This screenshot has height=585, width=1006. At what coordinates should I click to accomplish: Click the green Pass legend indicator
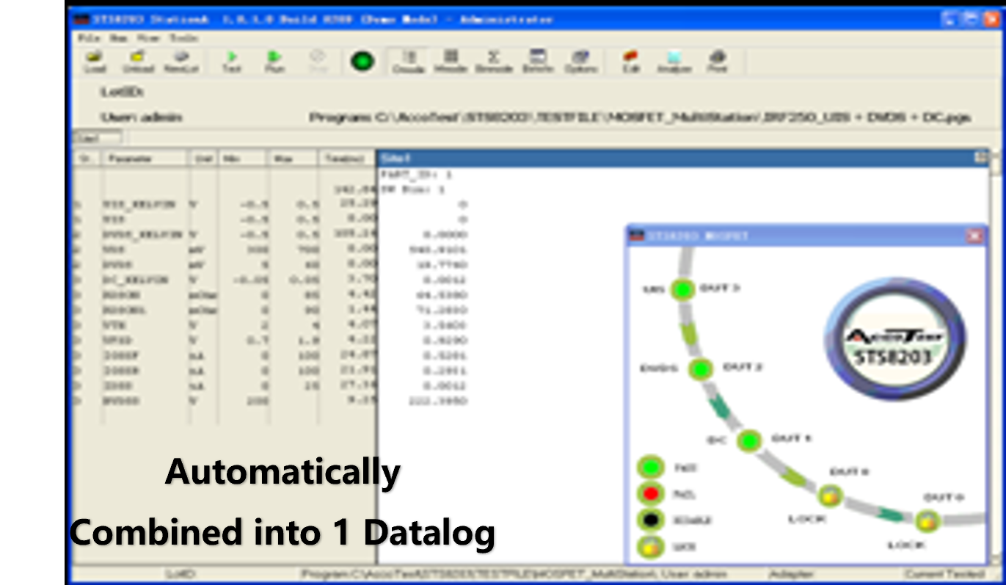650,467
